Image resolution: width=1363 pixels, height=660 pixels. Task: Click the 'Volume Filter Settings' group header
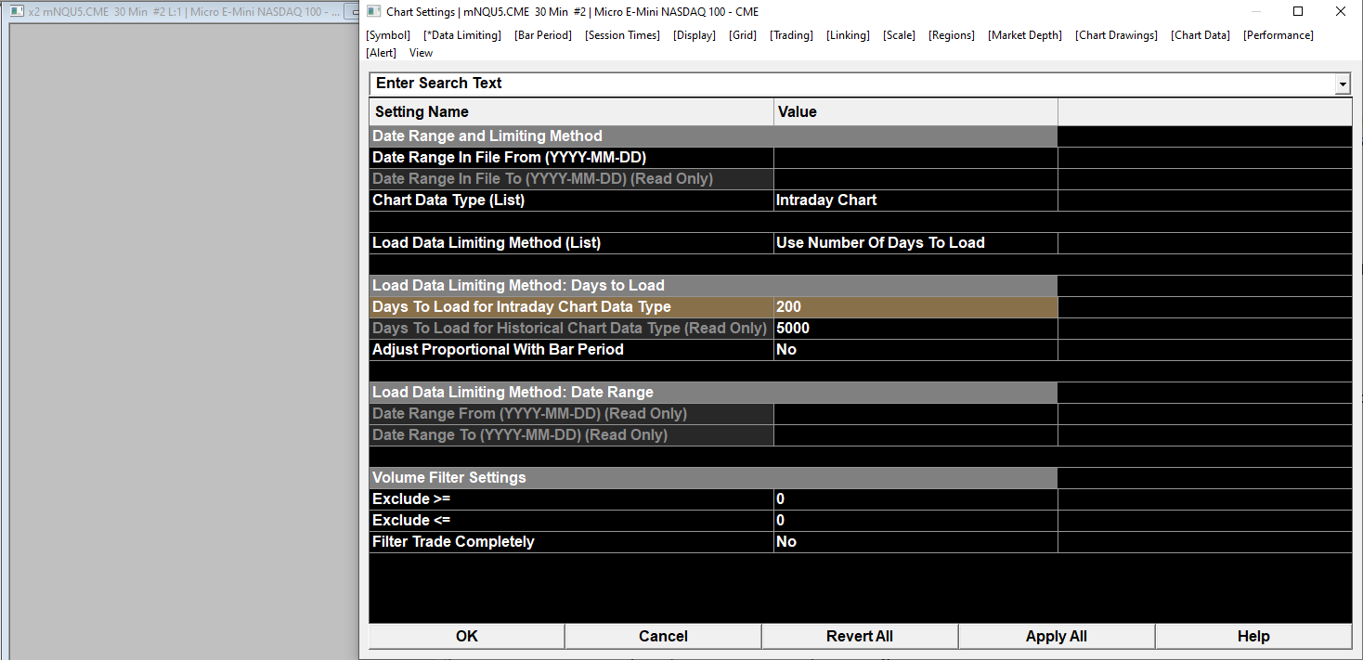point(713,478)
